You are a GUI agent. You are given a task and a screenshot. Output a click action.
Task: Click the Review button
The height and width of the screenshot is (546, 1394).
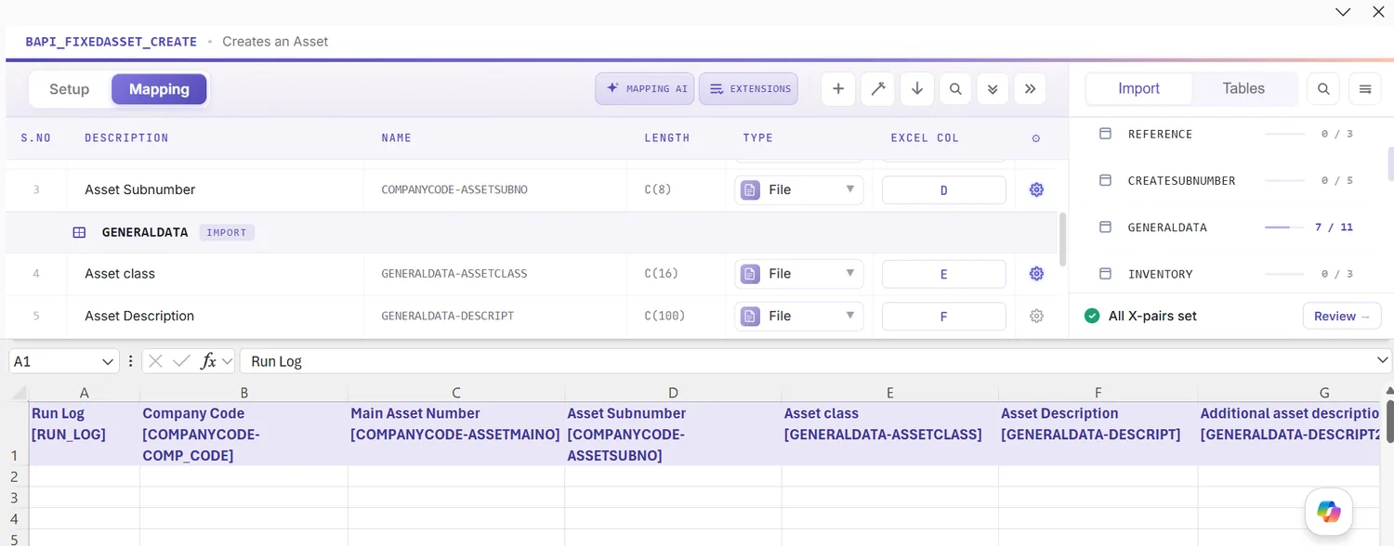pyautogui.click(x=1342, y=316)
